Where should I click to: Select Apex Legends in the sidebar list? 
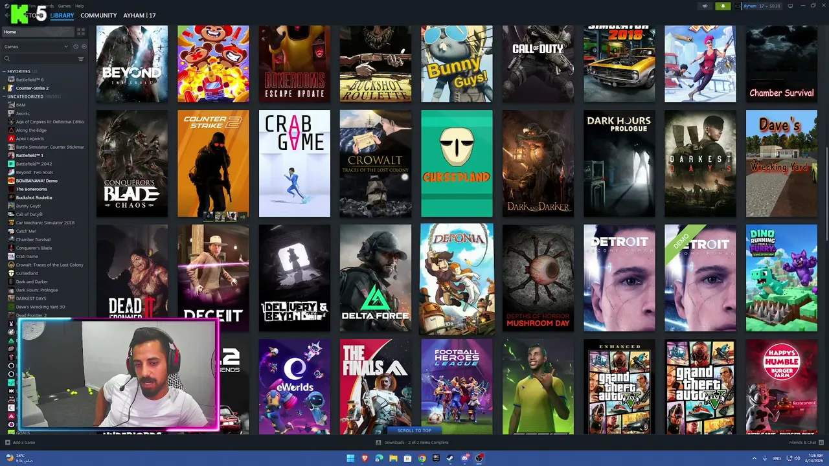coord(30,139)
